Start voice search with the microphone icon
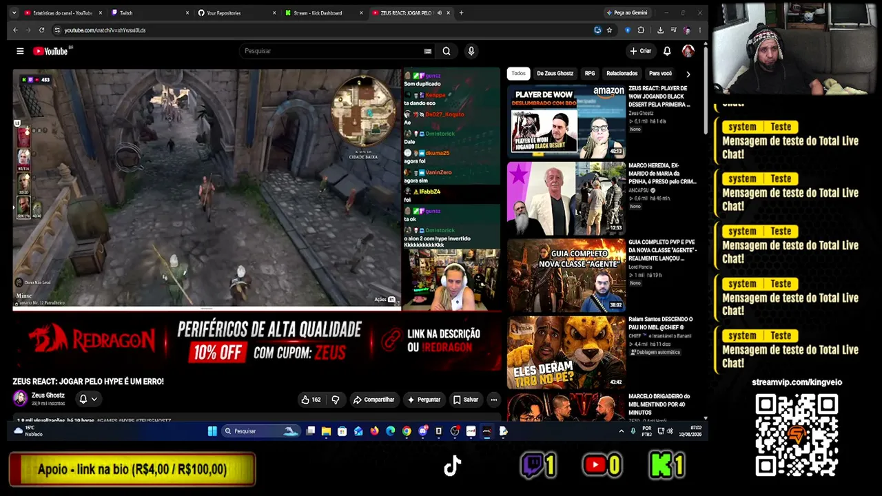882x496 pixels. coord(471,51)
